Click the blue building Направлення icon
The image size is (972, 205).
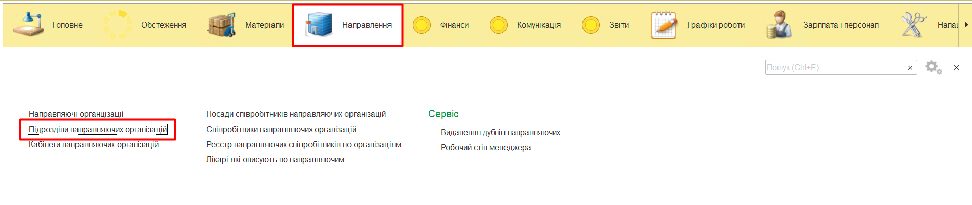319,25
